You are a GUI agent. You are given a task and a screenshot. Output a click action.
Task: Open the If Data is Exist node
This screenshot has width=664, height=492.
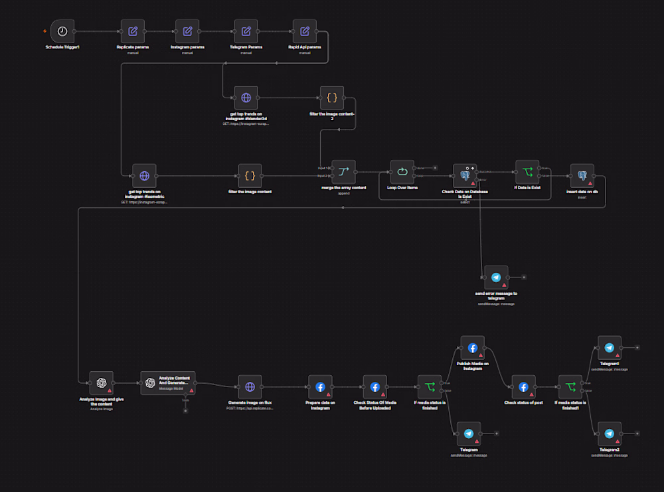[527, 172]
